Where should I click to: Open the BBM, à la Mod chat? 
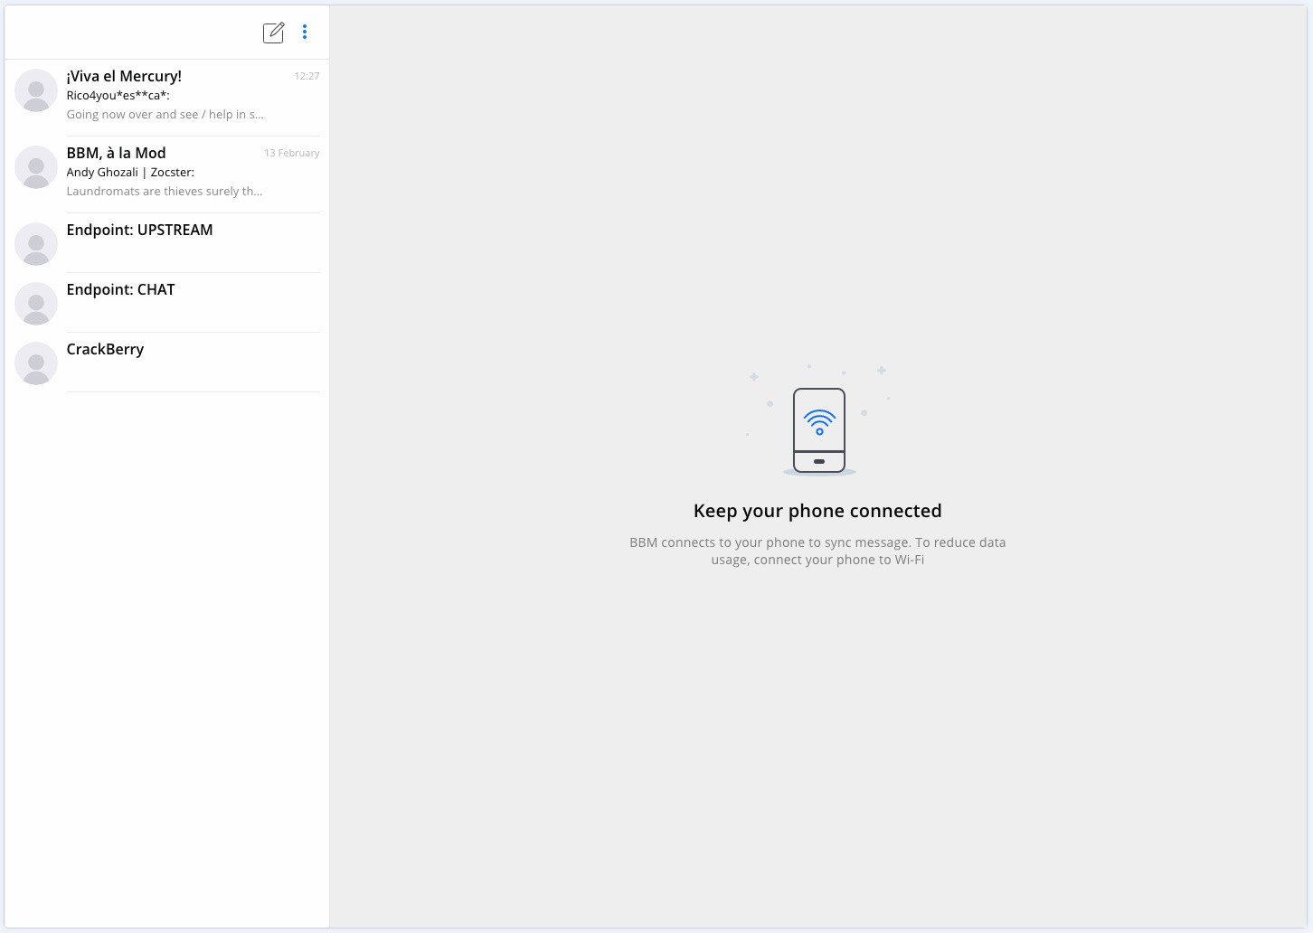point(116,153)
